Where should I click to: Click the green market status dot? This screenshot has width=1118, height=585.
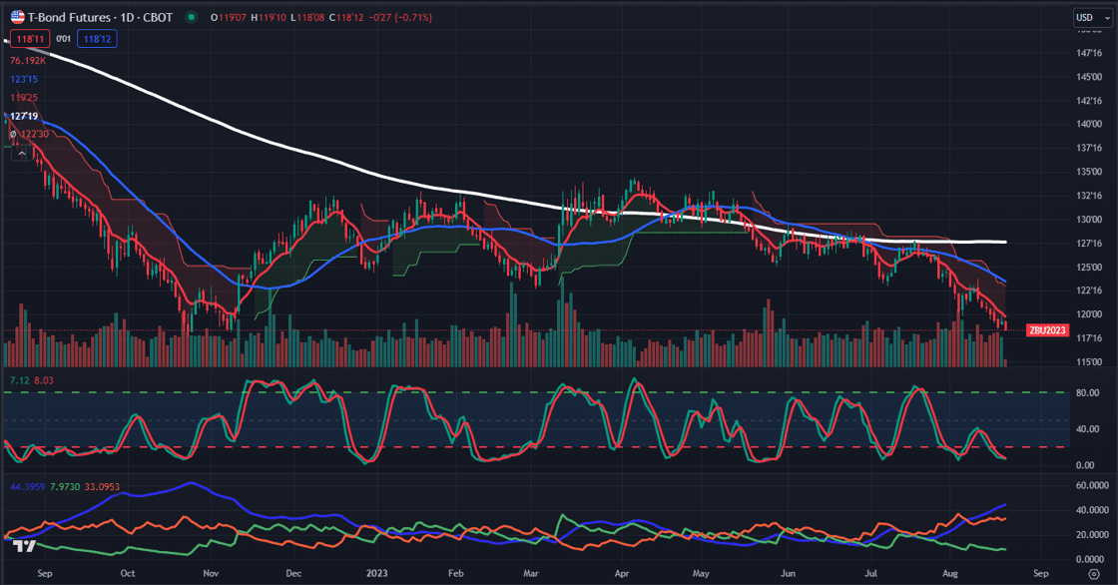pyautogui.click(x=191, y=17)
